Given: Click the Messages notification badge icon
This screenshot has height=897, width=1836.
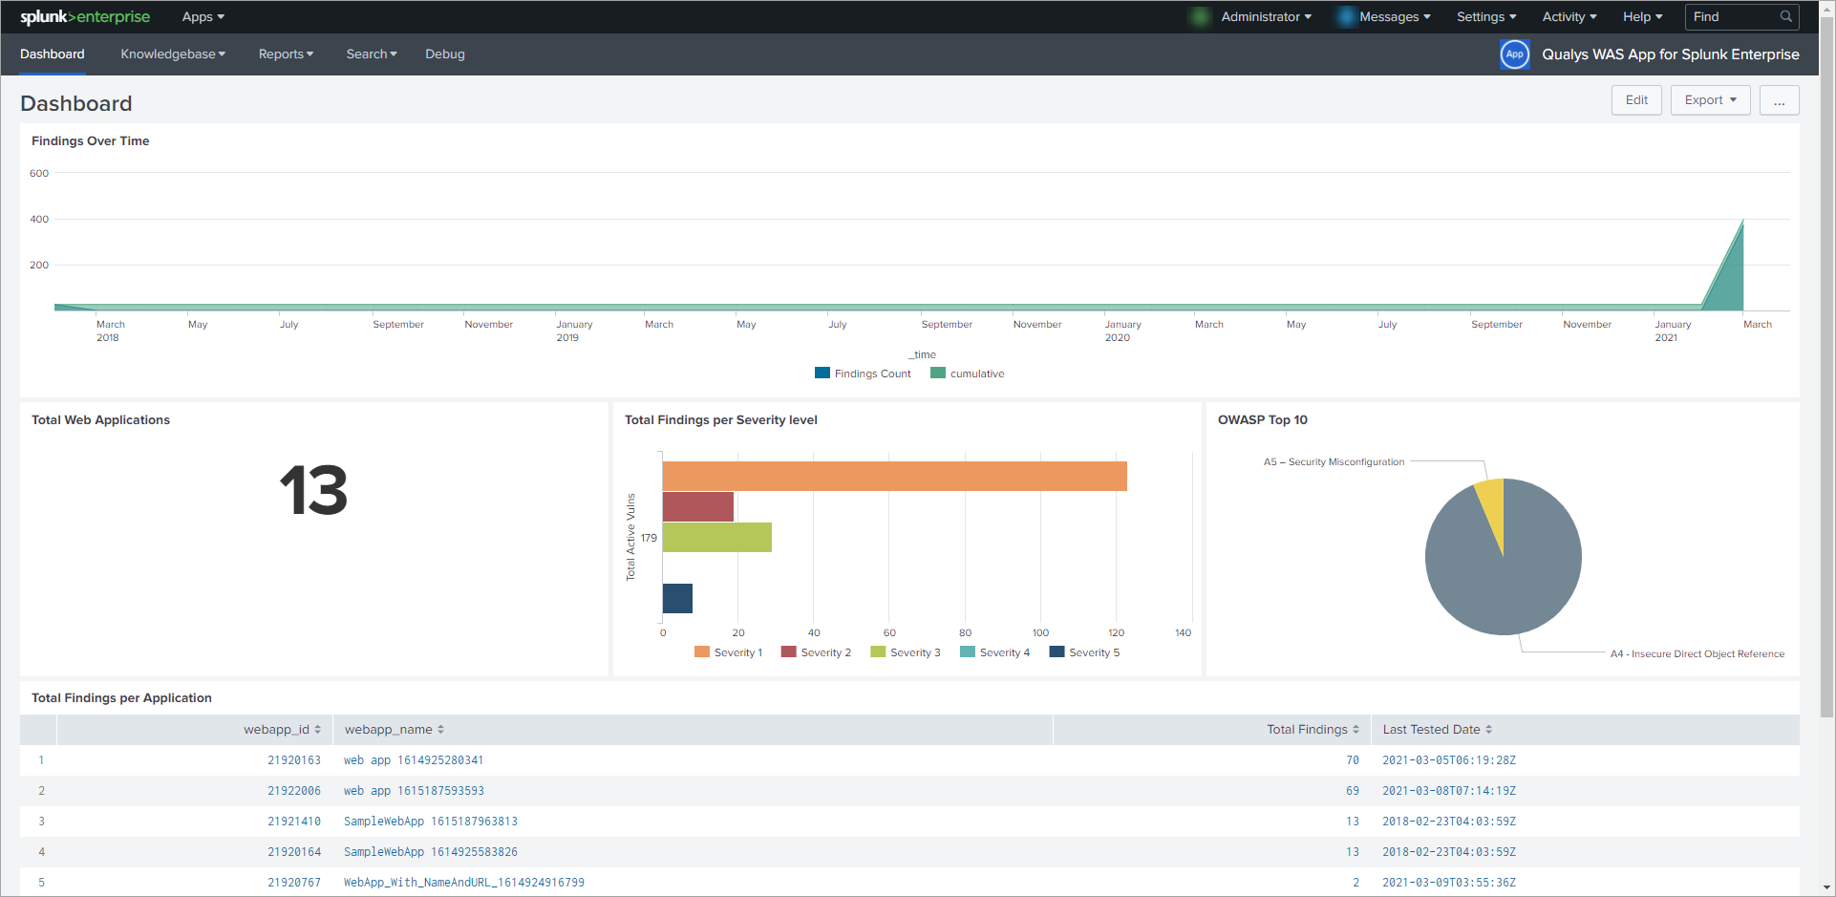Looking at the screenshot, I should pyautogui.click(x=1345, y=17).
